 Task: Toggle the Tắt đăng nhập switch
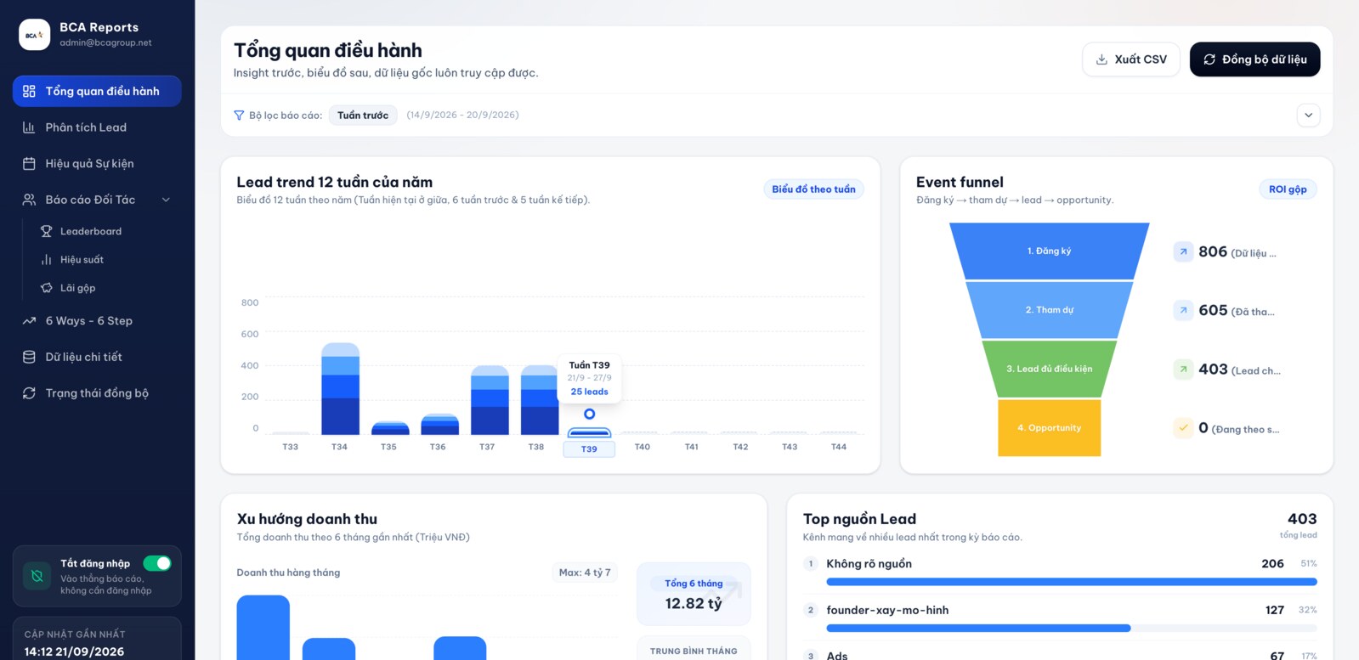pyautogui.click(x=157, y=563)
